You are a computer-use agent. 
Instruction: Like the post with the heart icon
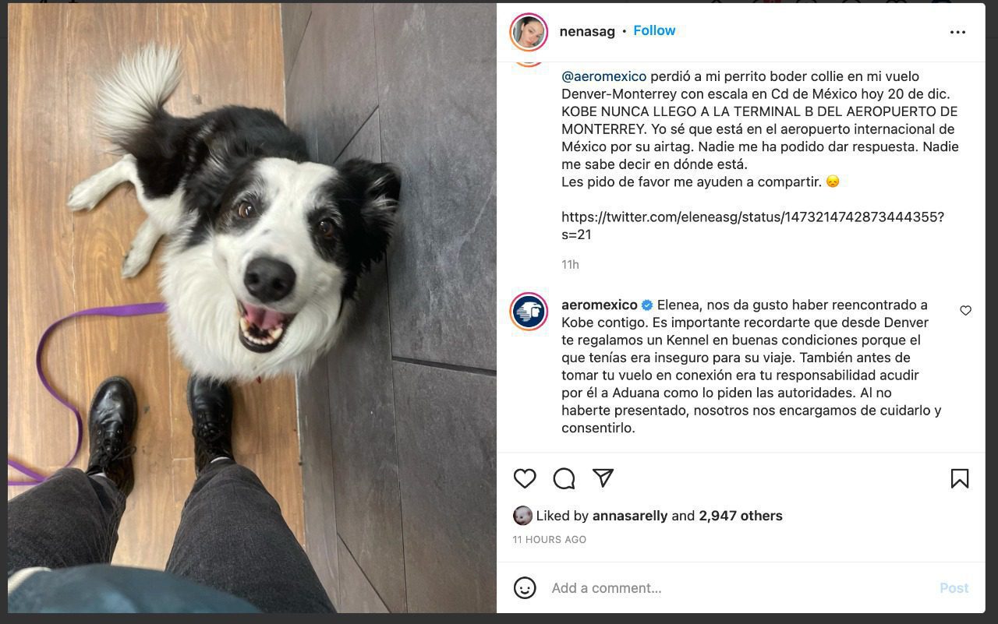(525, 478)
